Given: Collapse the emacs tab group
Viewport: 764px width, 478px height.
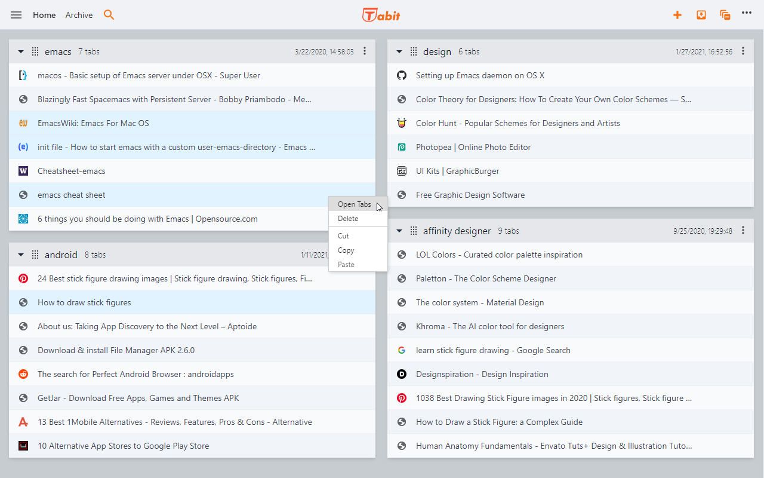Looking at the screenshot, I should pos(21,52).
